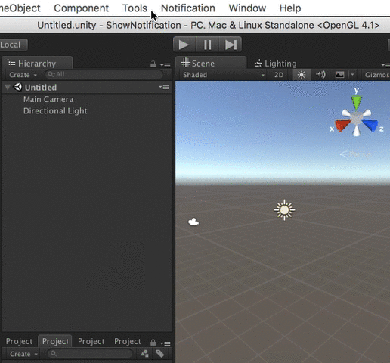Open Hierarchy Create dropdown
The image size is (390, 363).
[23, 75]
